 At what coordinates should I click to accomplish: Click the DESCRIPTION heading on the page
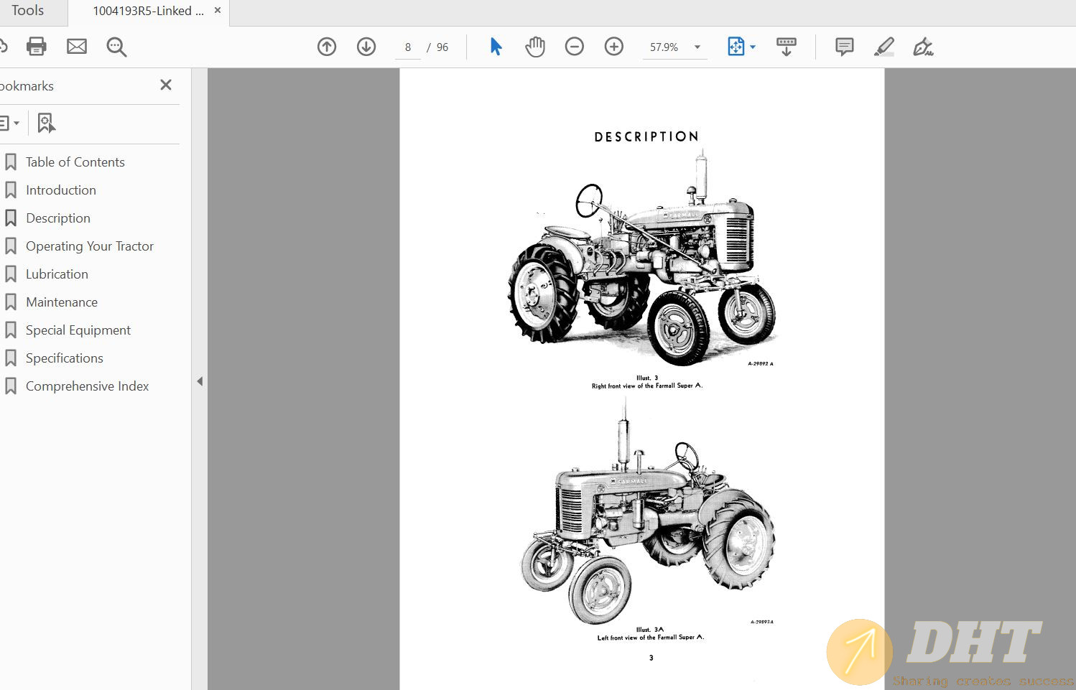pos(646,136)
